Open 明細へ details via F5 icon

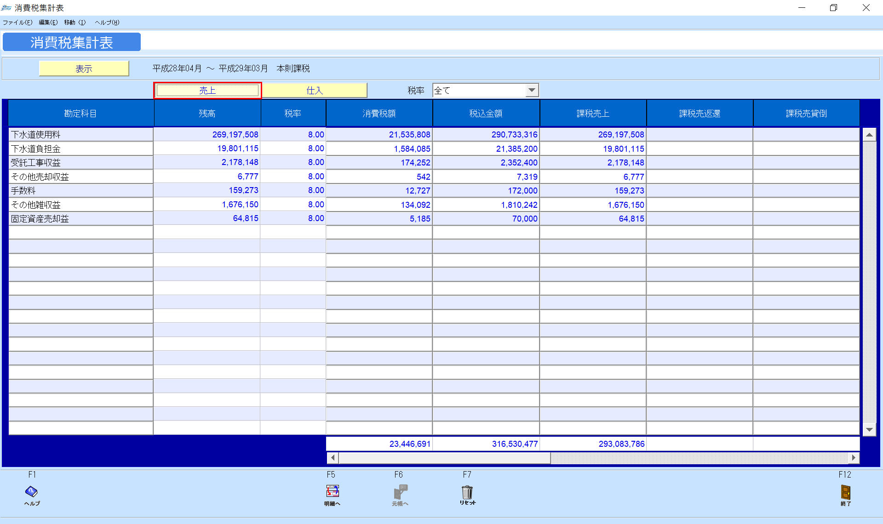point(333,492)
